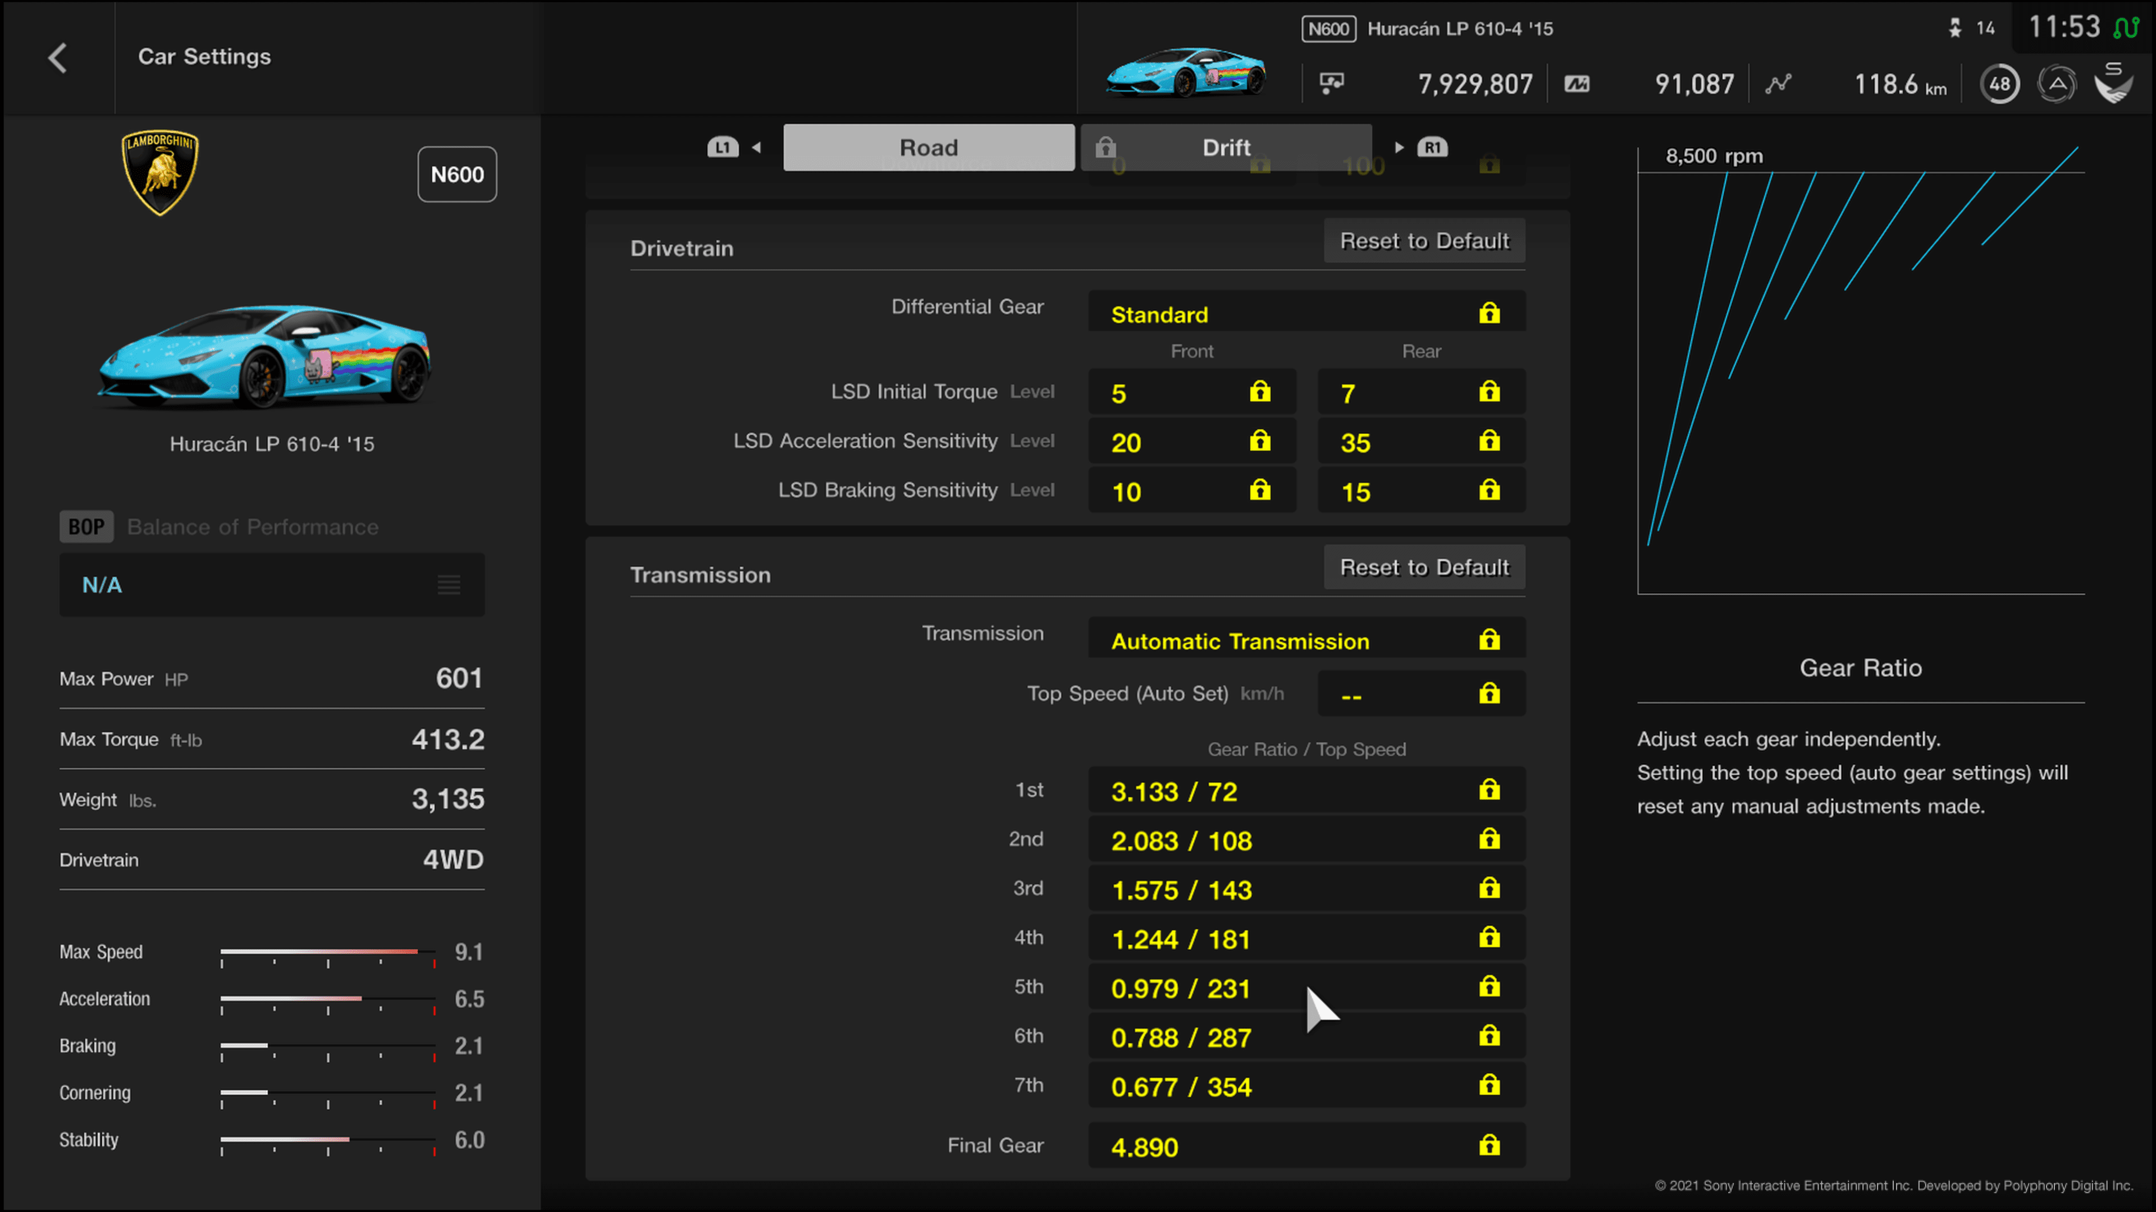Click the distance graph icon beside 118.6 km
The height and width of the screenshot is (1212, 2156).
(x=1779, y=84)
